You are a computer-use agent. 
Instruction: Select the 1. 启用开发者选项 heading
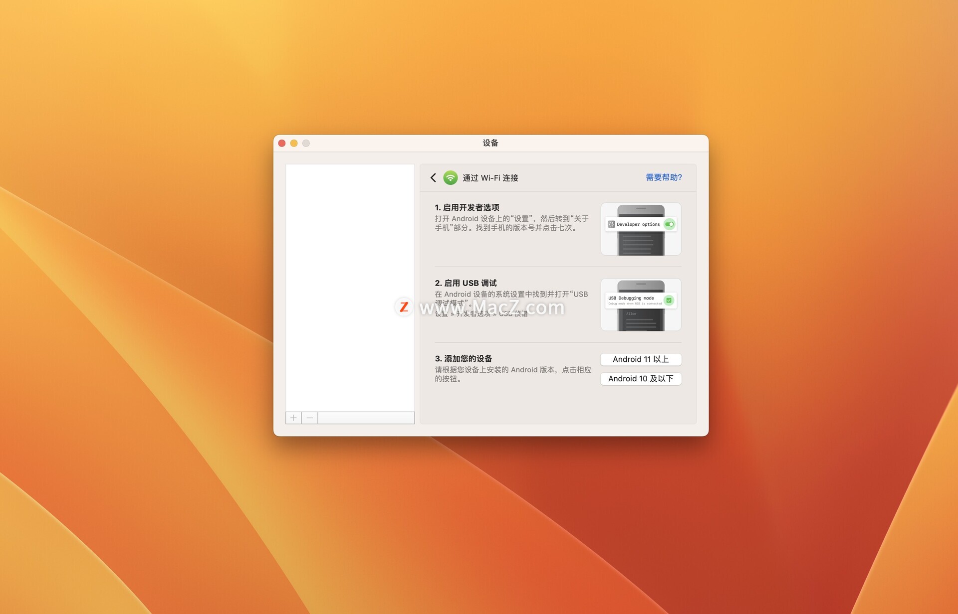467,207
